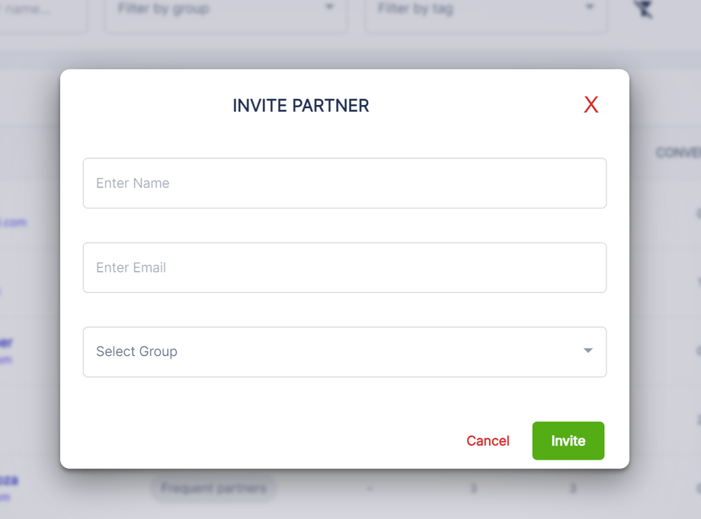Image resolution: width=701 pixels, height=519 pixels.
Task: Click the dash cell in the Frequent partners row
Action: (370, 488)
